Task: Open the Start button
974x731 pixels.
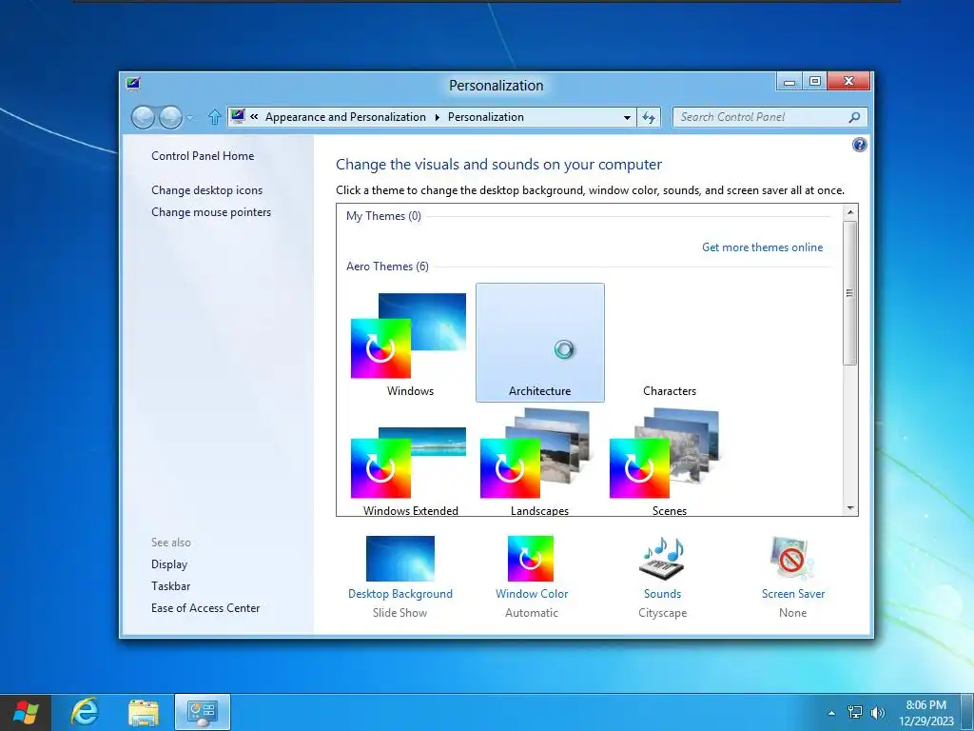Action: click(x=26, y=712)
